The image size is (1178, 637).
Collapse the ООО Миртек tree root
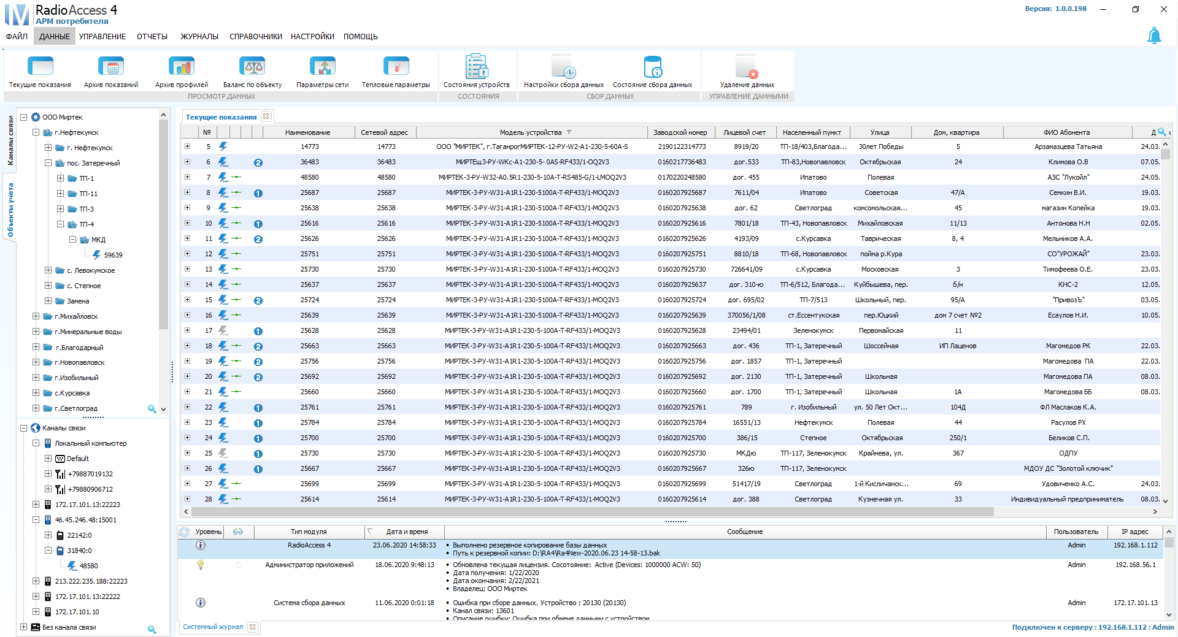[x=23, y=117]
